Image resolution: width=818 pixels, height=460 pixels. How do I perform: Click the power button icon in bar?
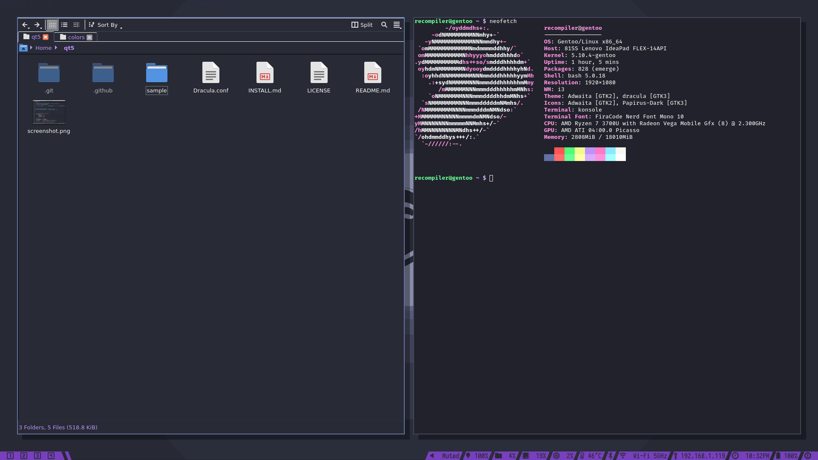(808, 456)
